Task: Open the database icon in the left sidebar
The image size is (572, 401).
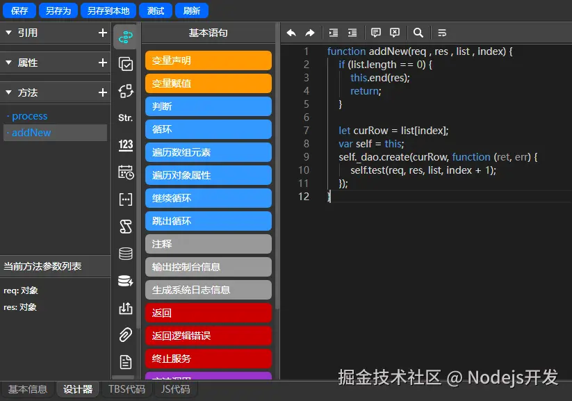Action: 125,252
